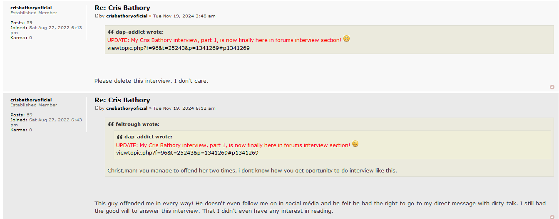
Task: Click red UPDATE interview text in nested quote
Action: click(233, 145)
